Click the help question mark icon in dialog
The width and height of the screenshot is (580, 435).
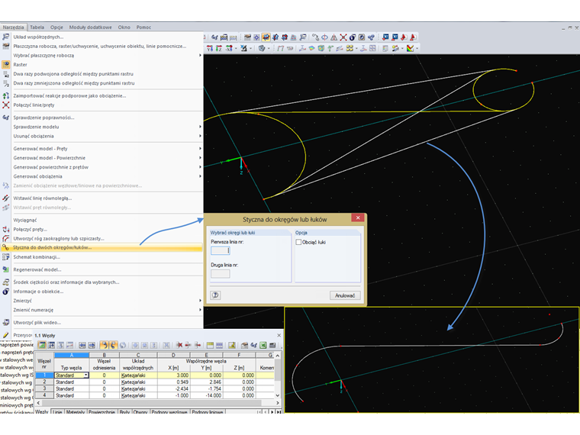click(x=216, y=295)
